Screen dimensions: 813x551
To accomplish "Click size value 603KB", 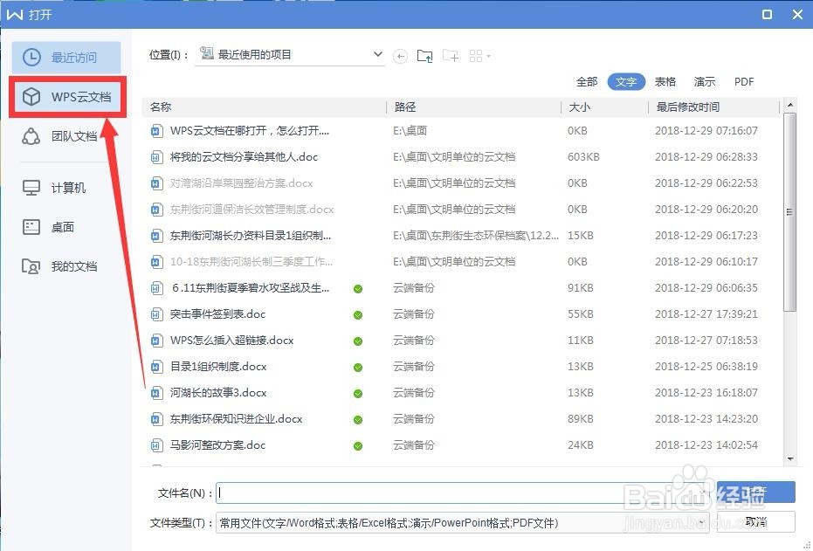I will pyautogui.click(x=583, y=157).
